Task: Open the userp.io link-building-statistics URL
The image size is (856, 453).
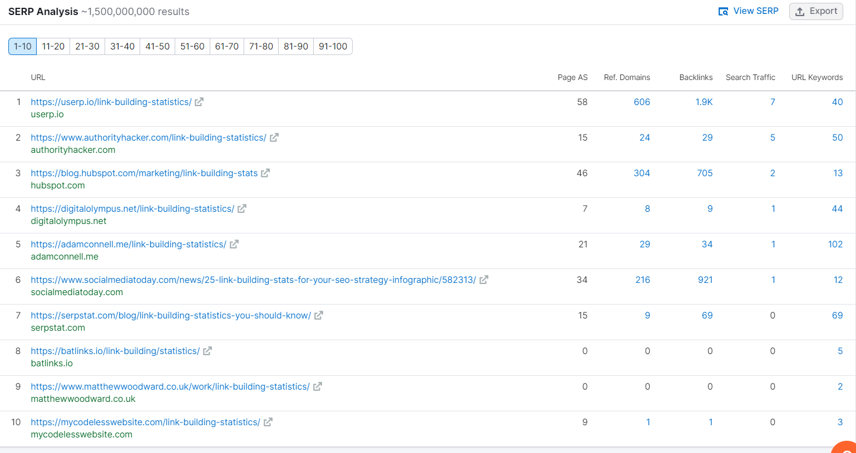Action: (111, 102)
